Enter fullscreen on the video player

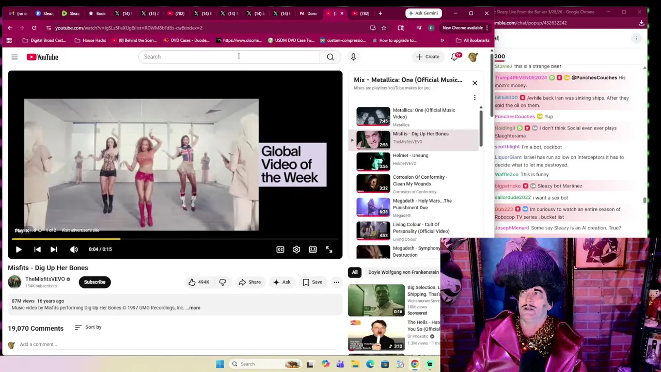(329, 250)
